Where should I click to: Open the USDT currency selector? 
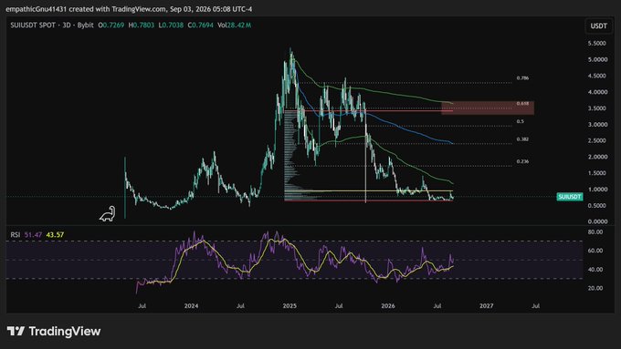598,26
